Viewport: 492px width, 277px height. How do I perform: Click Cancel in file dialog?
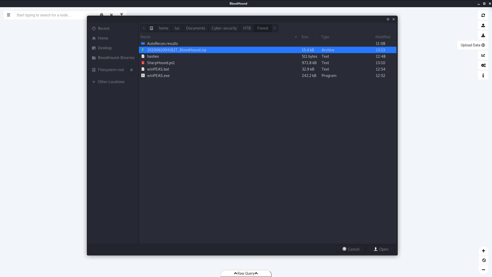point(350,249)
